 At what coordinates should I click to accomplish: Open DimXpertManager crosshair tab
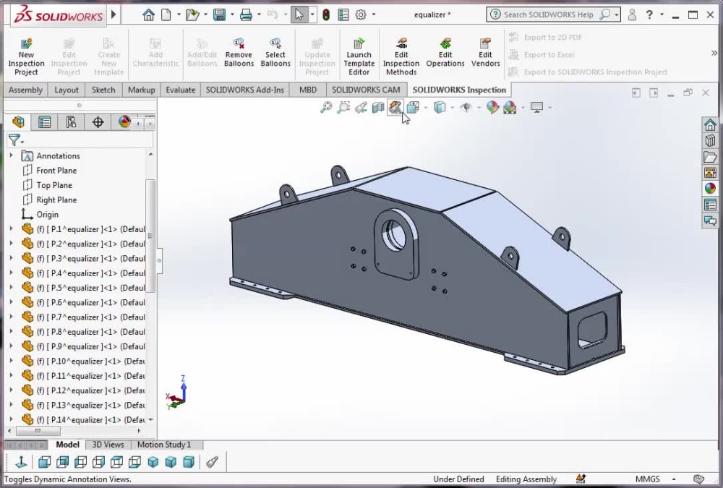98,121
